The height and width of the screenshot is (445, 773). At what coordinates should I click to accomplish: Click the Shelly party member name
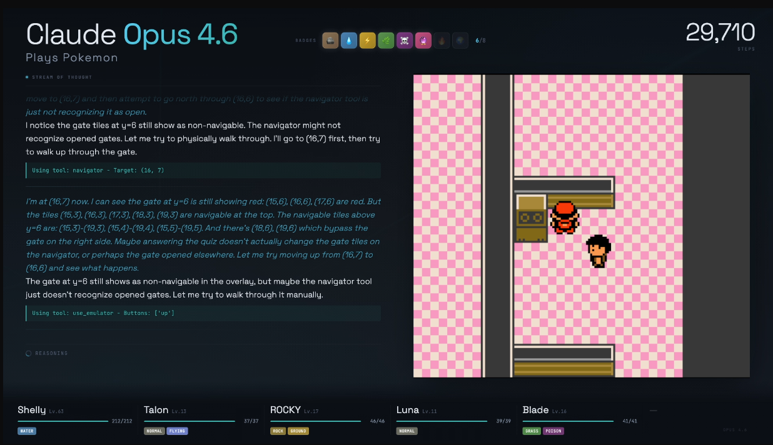(x=32, y=410)
